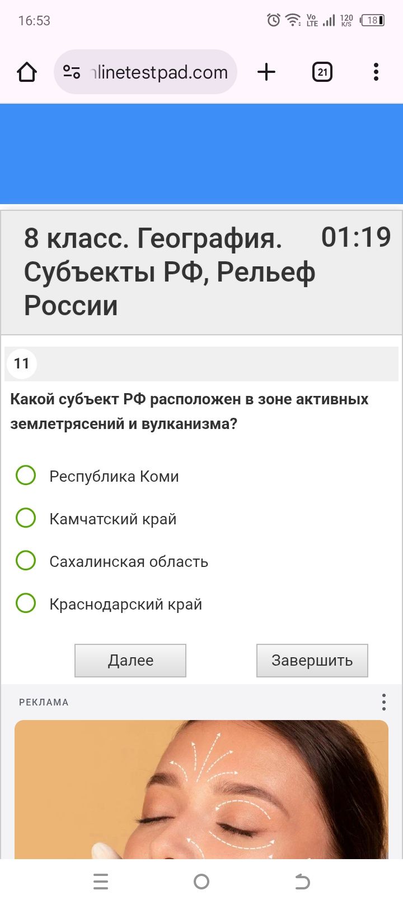
Task: Open site settings icon in address bar
Action: [x=72, y=72]
